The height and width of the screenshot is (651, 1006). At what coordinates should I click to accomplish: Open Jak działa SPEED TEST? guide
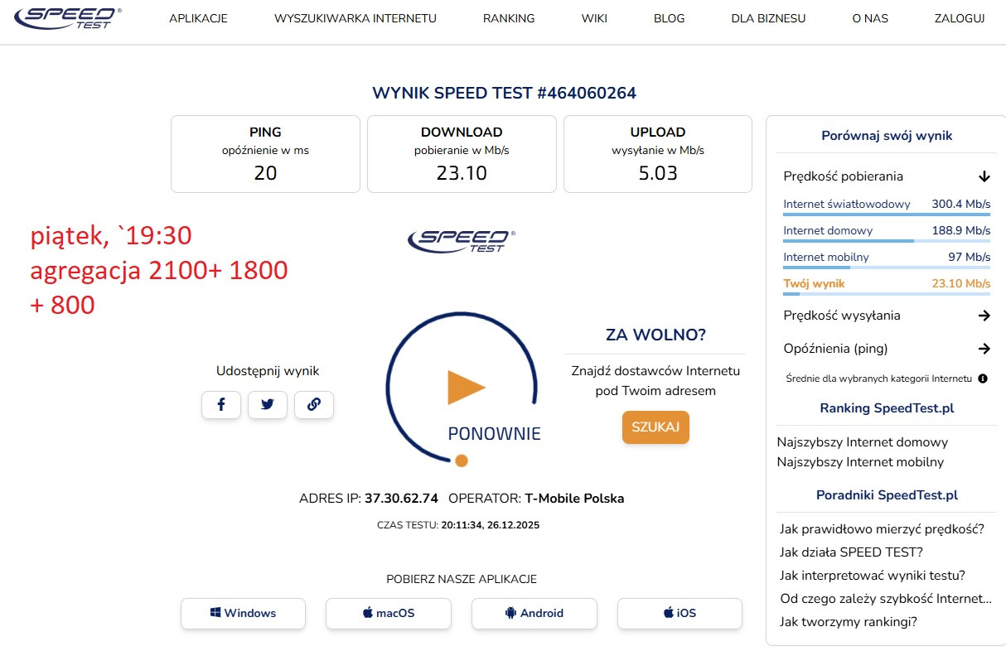[851, 552]
